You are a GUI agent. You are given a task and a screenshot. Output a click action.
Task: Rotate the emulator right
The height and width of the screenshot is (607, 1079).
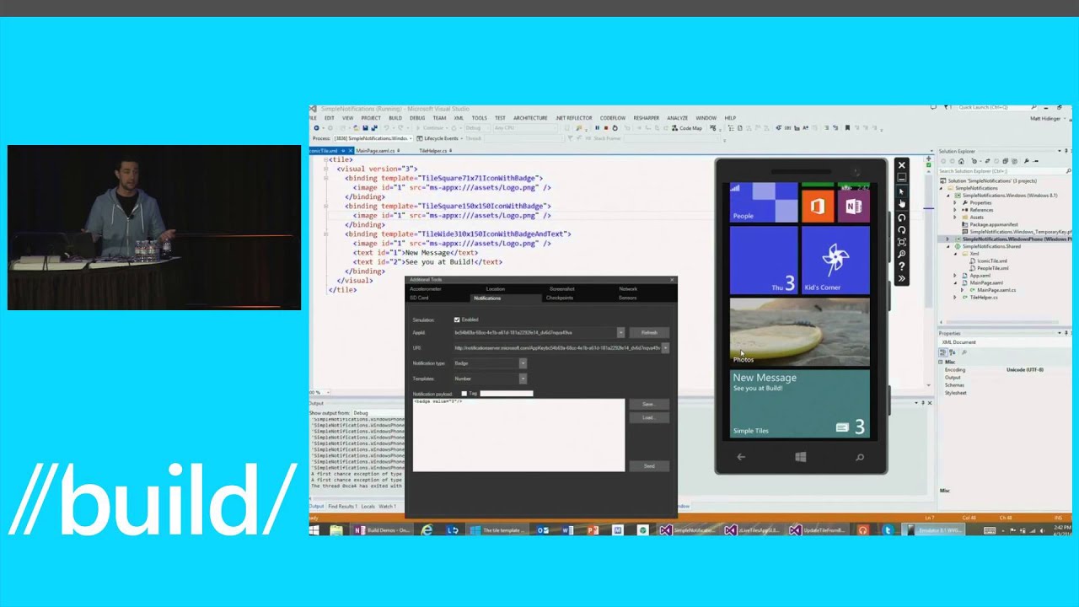(x=901, y=229)
